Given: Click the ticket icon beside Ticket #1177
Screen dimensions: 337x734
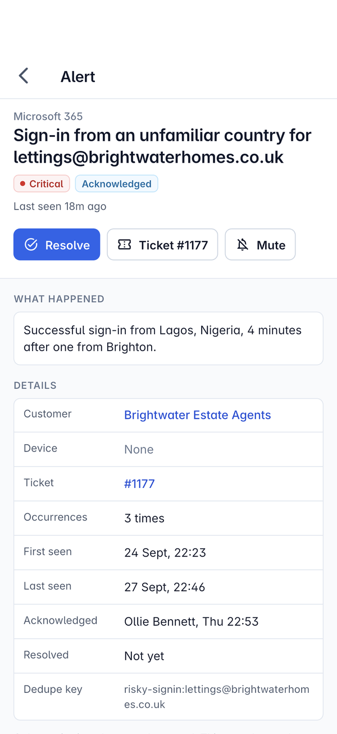Looking at the screenshot, I should click(124, 244).
